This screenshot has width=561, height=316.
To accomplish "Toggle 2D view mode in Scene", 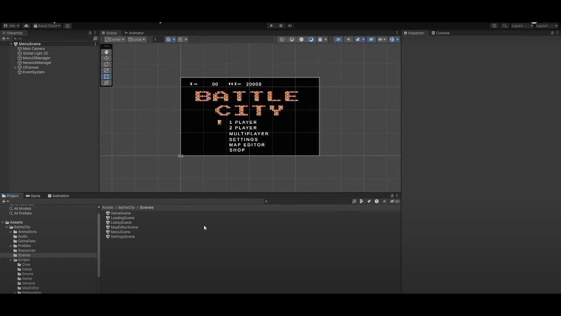I will (x=338, y=39).
